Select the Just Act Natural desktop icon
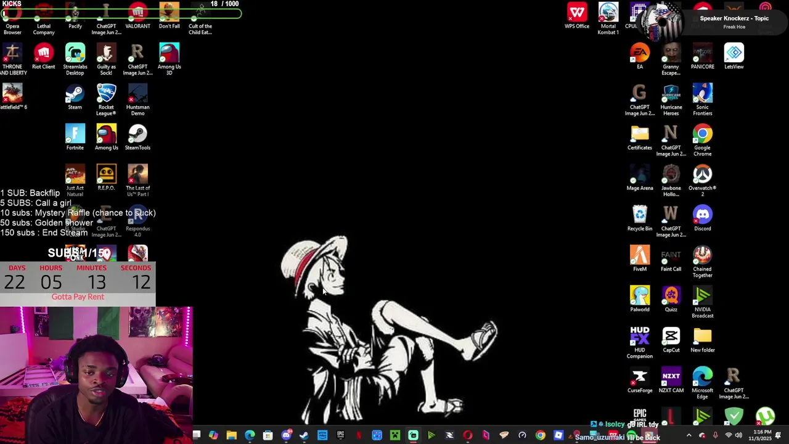The width and height of the screenshot is (789, 444). (75, 181)
